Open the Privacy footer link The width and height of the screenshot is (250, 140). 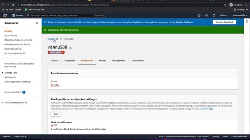coord(216,136)
